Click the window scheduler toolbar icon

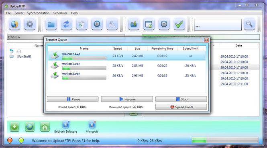click(149, 24)
